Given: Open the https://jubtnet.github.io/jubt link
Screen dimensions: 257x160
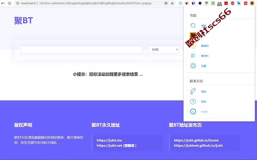Looking at the screenshot, I should 198,146.
